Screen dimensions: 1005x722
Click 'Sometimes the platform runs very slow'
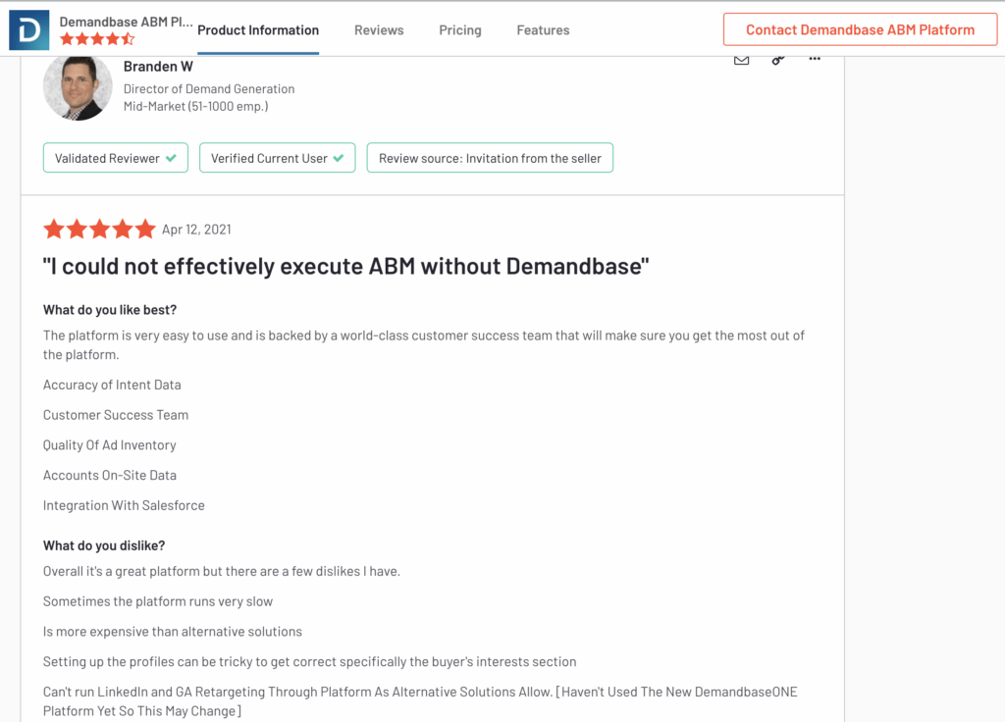point(158,601)
